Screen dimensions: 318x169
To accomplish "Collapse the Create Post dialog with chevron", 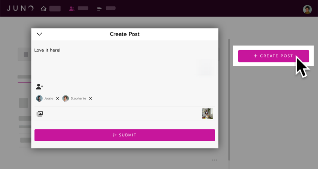I will 39,34.
